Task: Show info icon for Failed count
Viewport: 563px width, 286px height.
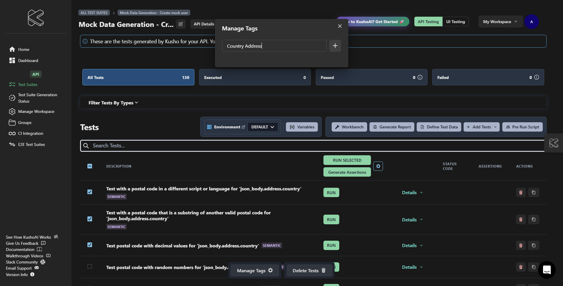Action: 537,77
